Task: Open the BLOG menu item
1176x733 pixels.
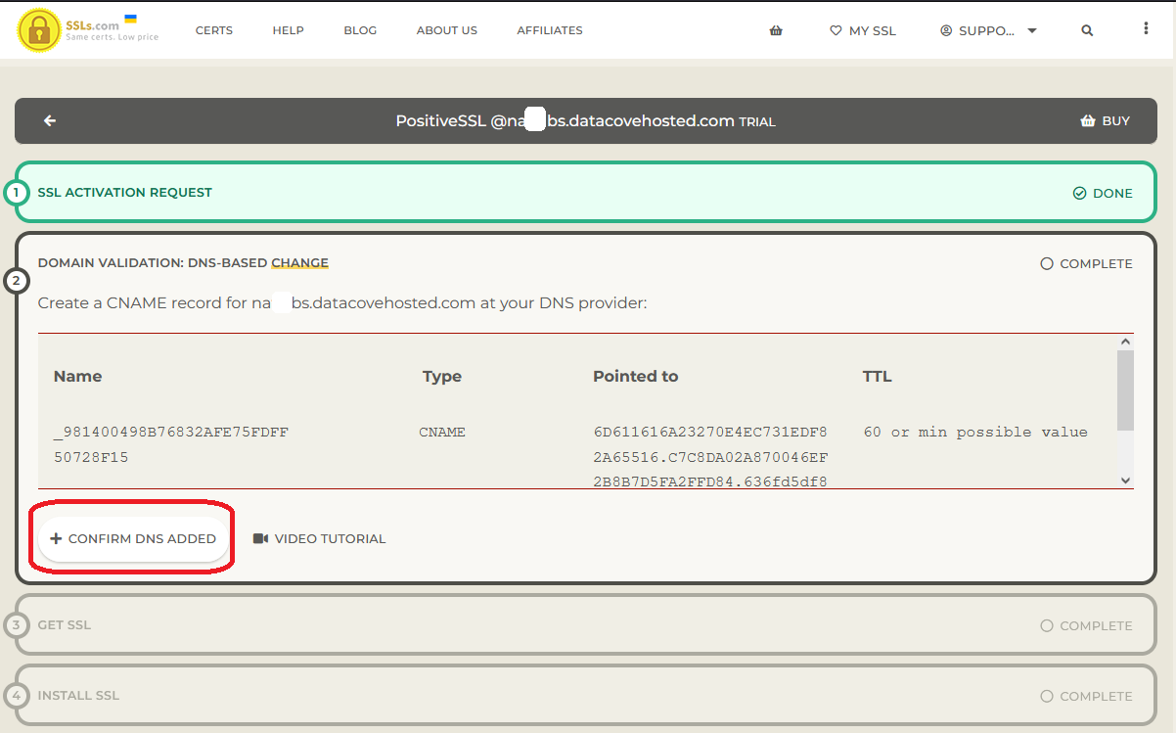Action: pyautogui.click(x=360, y=30)
